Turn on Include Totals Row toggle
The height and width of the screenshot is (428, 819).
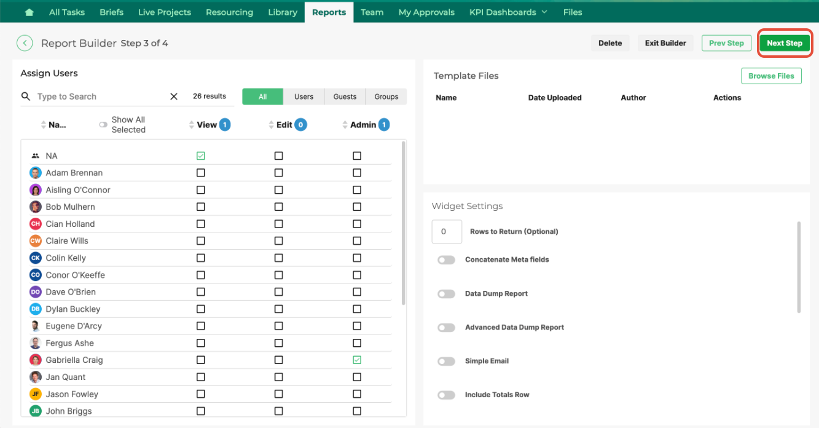click(446, 395)
